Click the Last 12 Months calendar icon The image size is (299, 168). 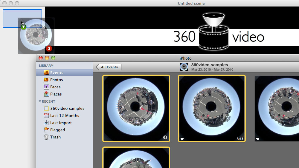pos(46,115)
